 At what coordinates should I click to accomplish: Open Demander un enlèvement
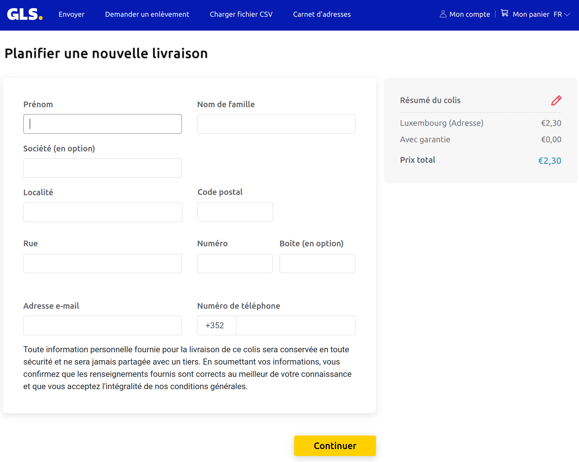(147, 15)
